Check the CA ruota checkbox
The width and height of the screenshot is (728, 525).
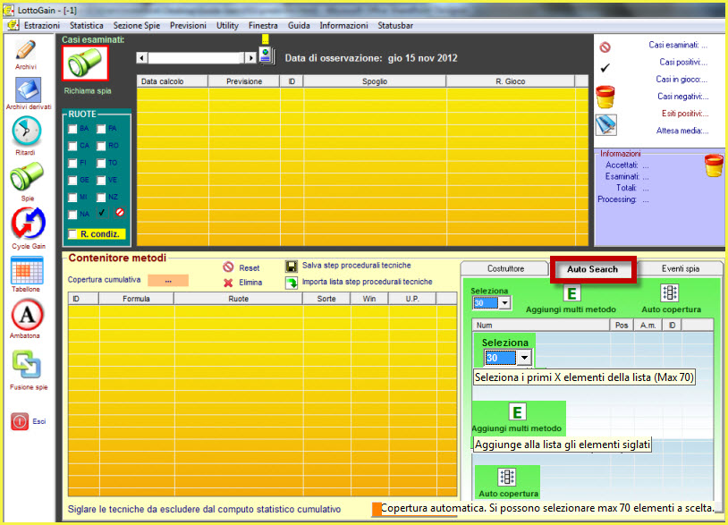72,146
